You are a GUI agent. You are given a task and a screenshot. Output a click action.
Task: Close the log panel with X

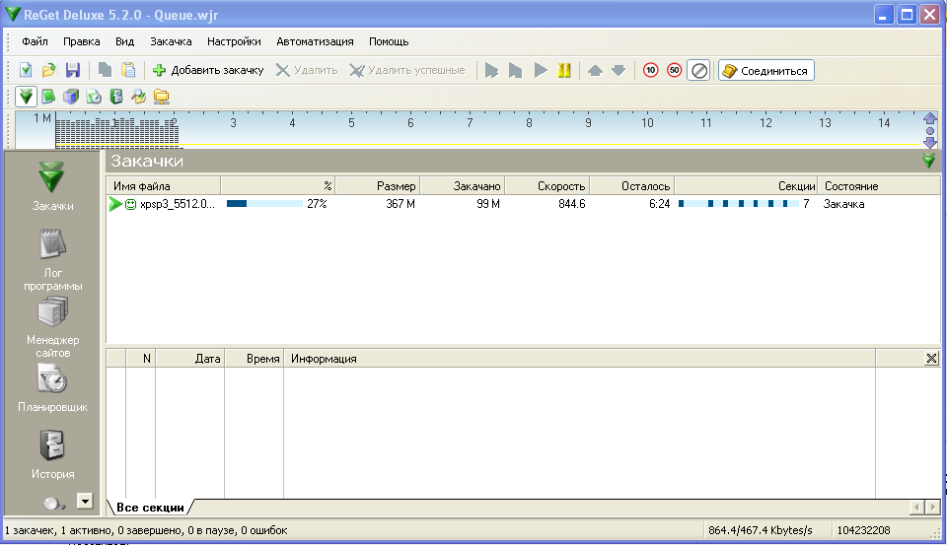click(931, 359)
